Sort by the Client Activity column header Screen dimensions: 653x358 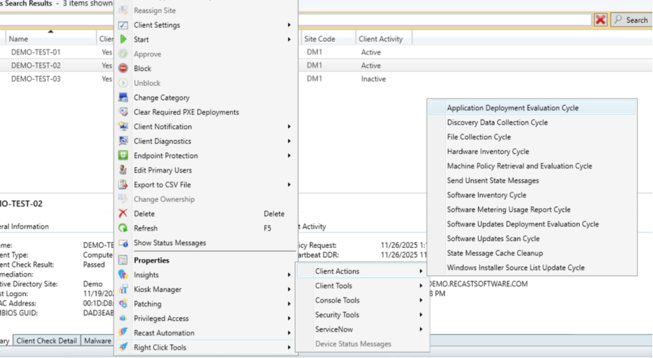(x=382, y=39)
